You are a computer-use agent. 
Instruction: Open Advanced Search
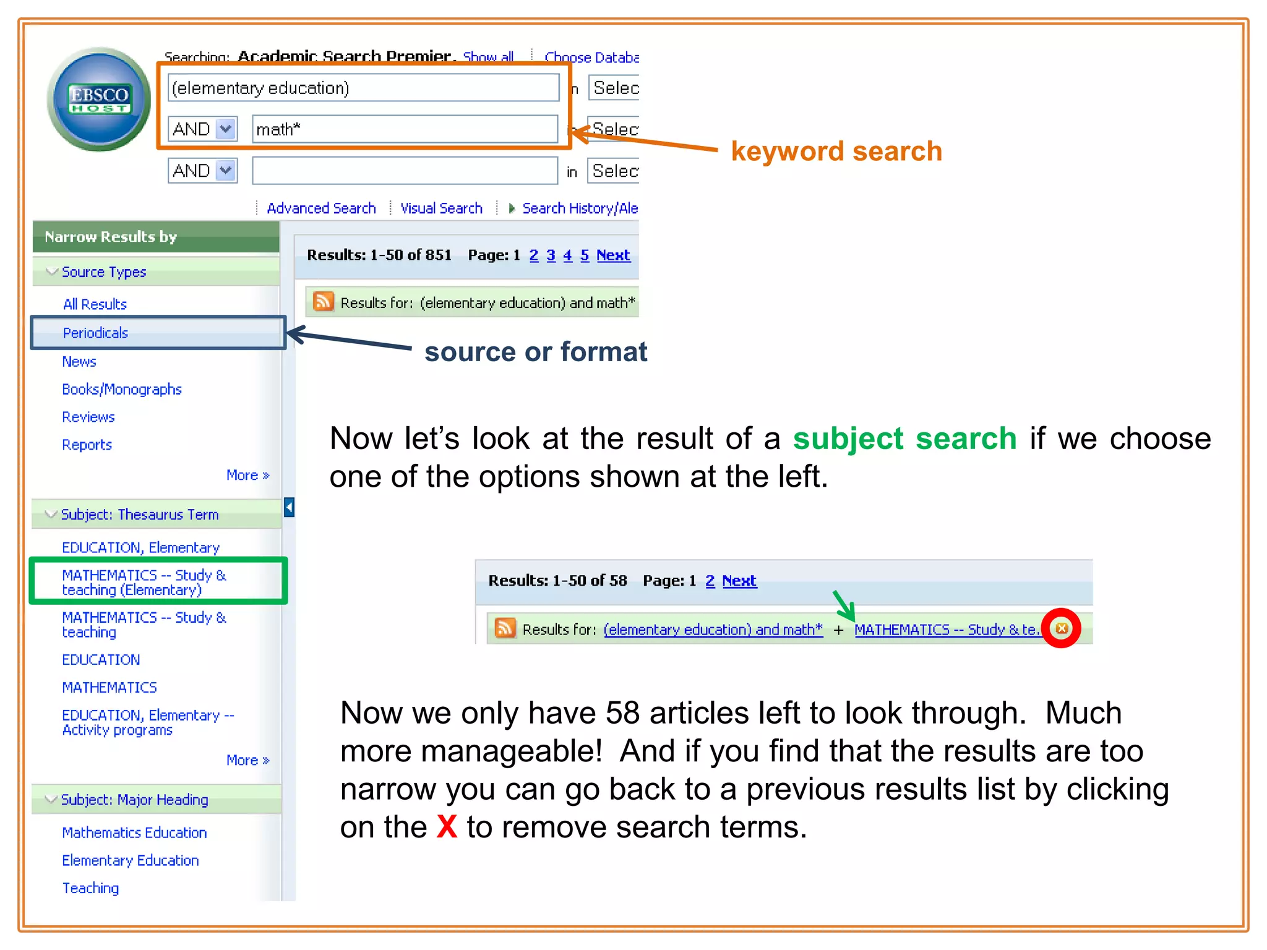321,208
